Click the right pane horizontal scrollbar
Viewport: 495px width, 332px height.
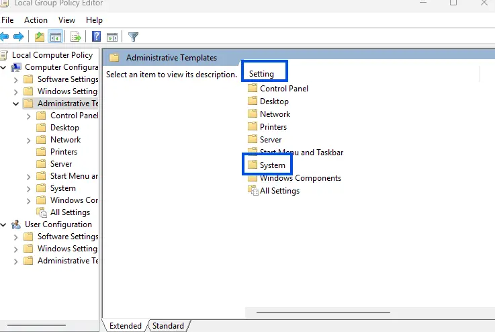click(323, 313)
